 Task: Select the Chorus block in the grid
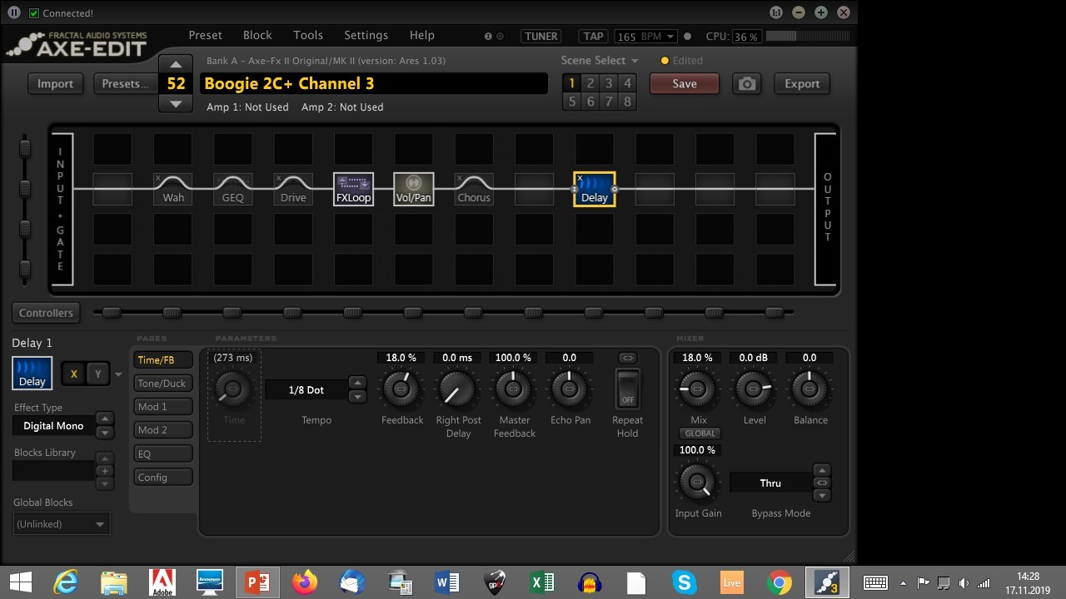(x=474, y=189)
